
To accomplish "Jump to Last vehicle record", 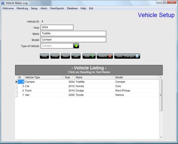I will tap(76, 56).
